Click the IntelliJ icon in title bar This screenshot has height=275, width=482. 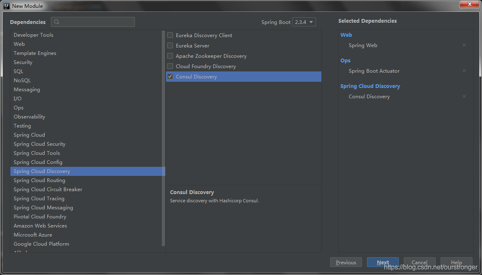(x=7, y=5)
